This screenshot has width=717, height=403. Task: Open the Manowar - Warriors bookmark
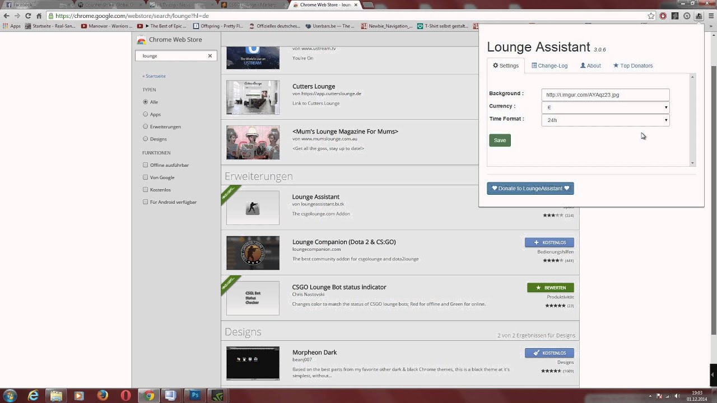107,26
